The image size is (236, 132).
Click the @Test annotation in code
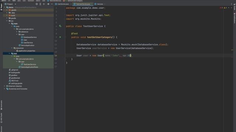coord(74,33)
